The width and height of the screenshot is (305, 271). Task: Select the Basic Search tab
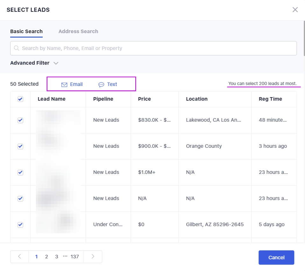point(26,31)
